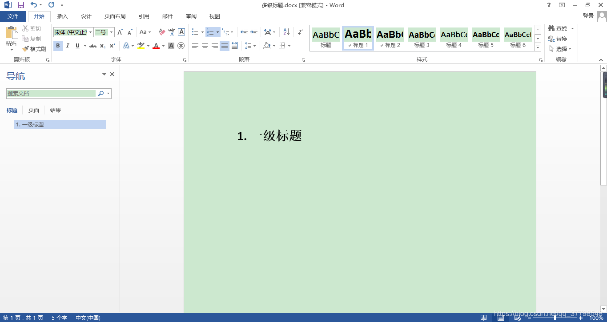The image size is (607, 322).
Task: Click the font color red A button
Action: tap(156, 46)
